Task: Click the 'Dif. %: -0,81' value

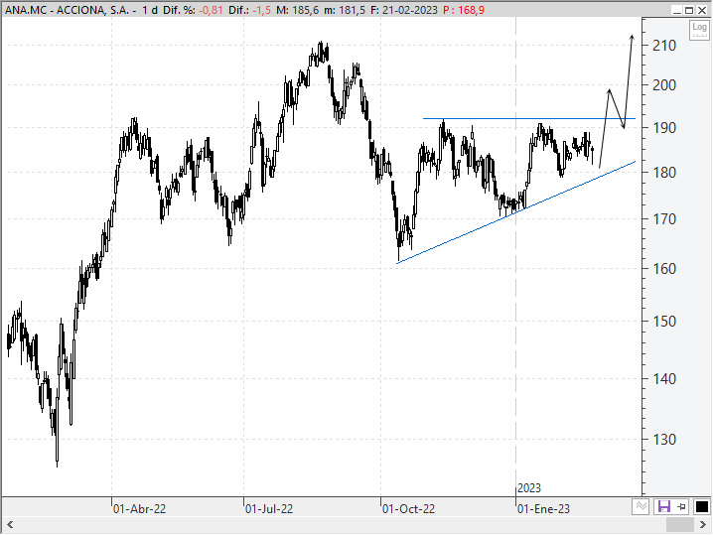Action: (194, 10)
